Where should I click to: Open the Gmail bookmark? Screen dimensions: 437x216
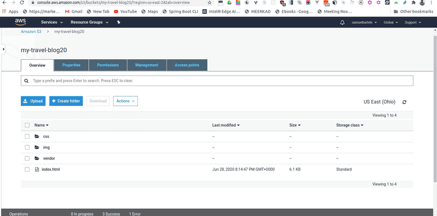coord(73,12)
